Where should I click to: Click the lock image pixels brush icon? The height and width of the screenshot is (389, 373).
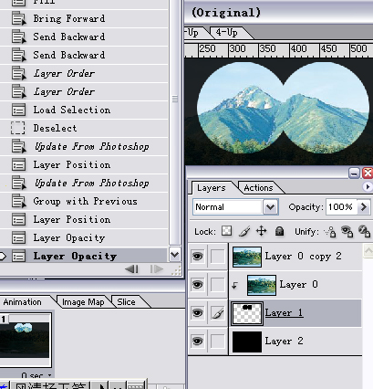pyautogui.click(x=244, y=231)
